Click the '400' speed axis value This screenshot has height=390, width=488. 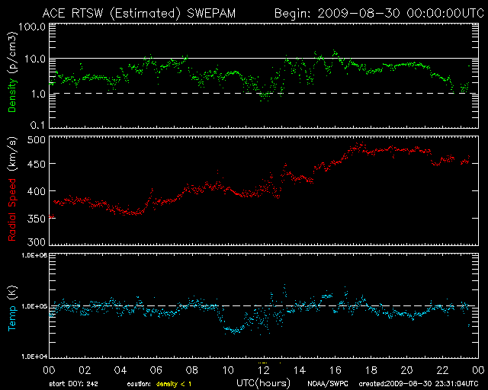[37, 191]
